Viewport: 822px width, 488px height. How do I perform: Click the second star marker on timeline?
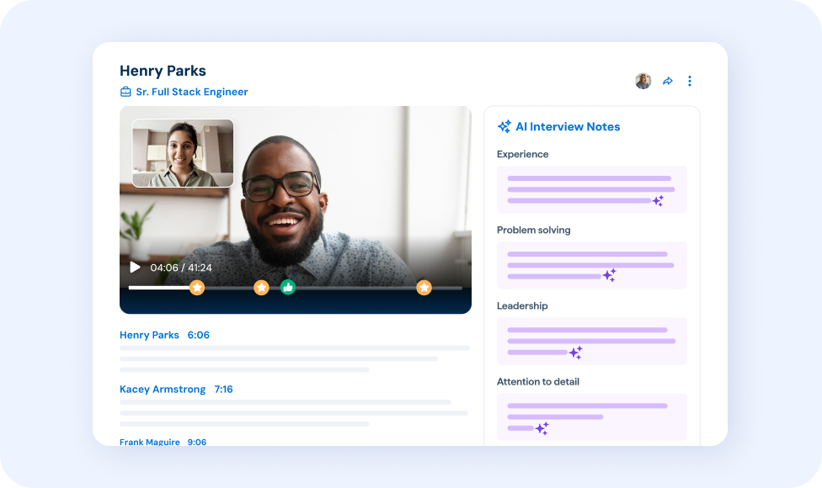coord(262,288)
